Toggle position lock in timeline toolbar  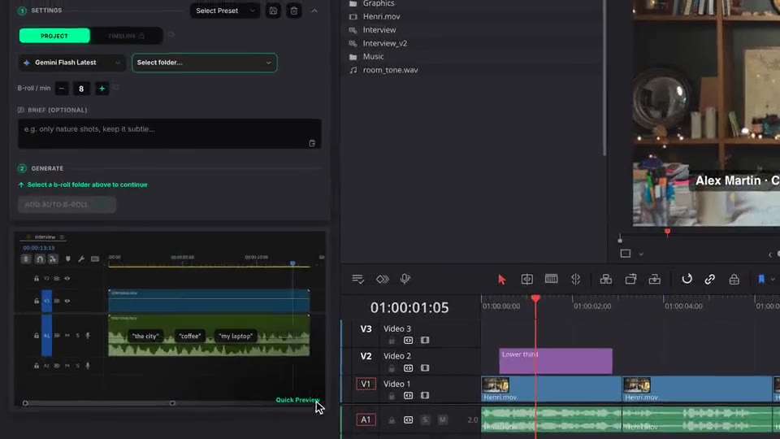point(734,279)
